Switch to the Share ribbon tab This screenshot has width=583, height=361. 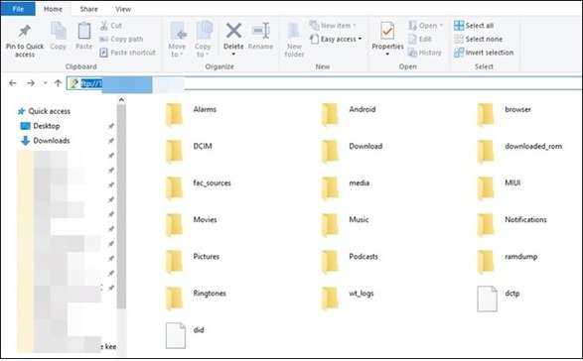(88, 9)
